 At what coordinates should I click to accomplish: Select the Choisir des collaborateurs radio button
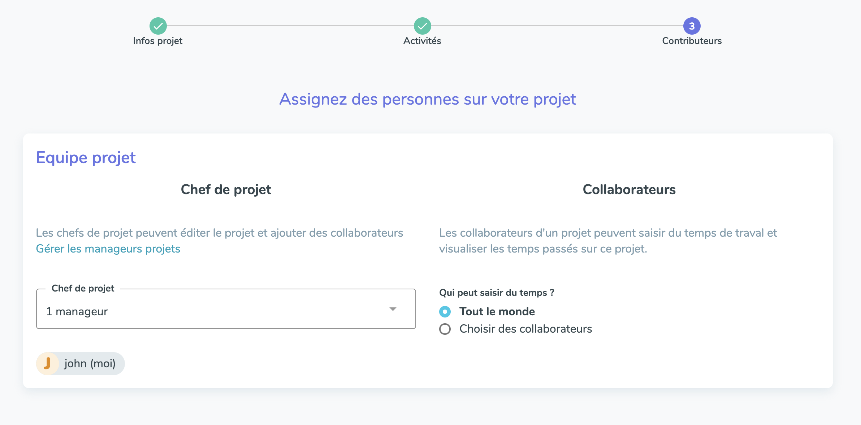(x=445, y=329)
